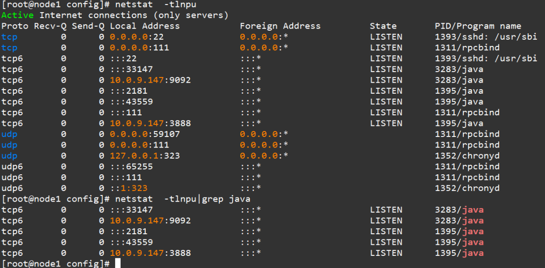Click the Foreign Address column header
This screenshot has width=545, height=268.
point(280,26)
